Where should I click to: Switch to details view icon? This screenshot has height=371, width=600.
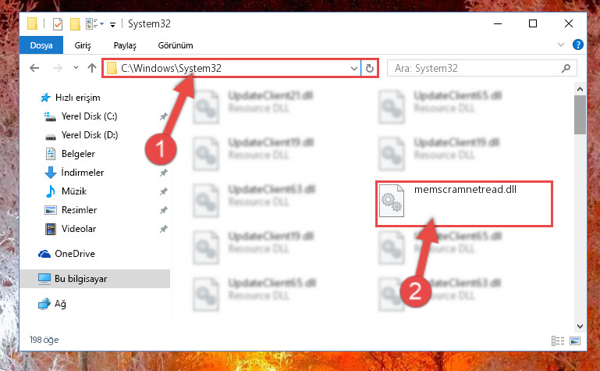pyautogui.click(x=558, y=341)
